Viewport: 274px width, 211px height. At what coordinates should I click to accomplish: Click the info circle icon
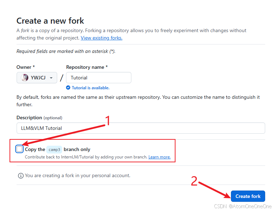tap(20, 176)
